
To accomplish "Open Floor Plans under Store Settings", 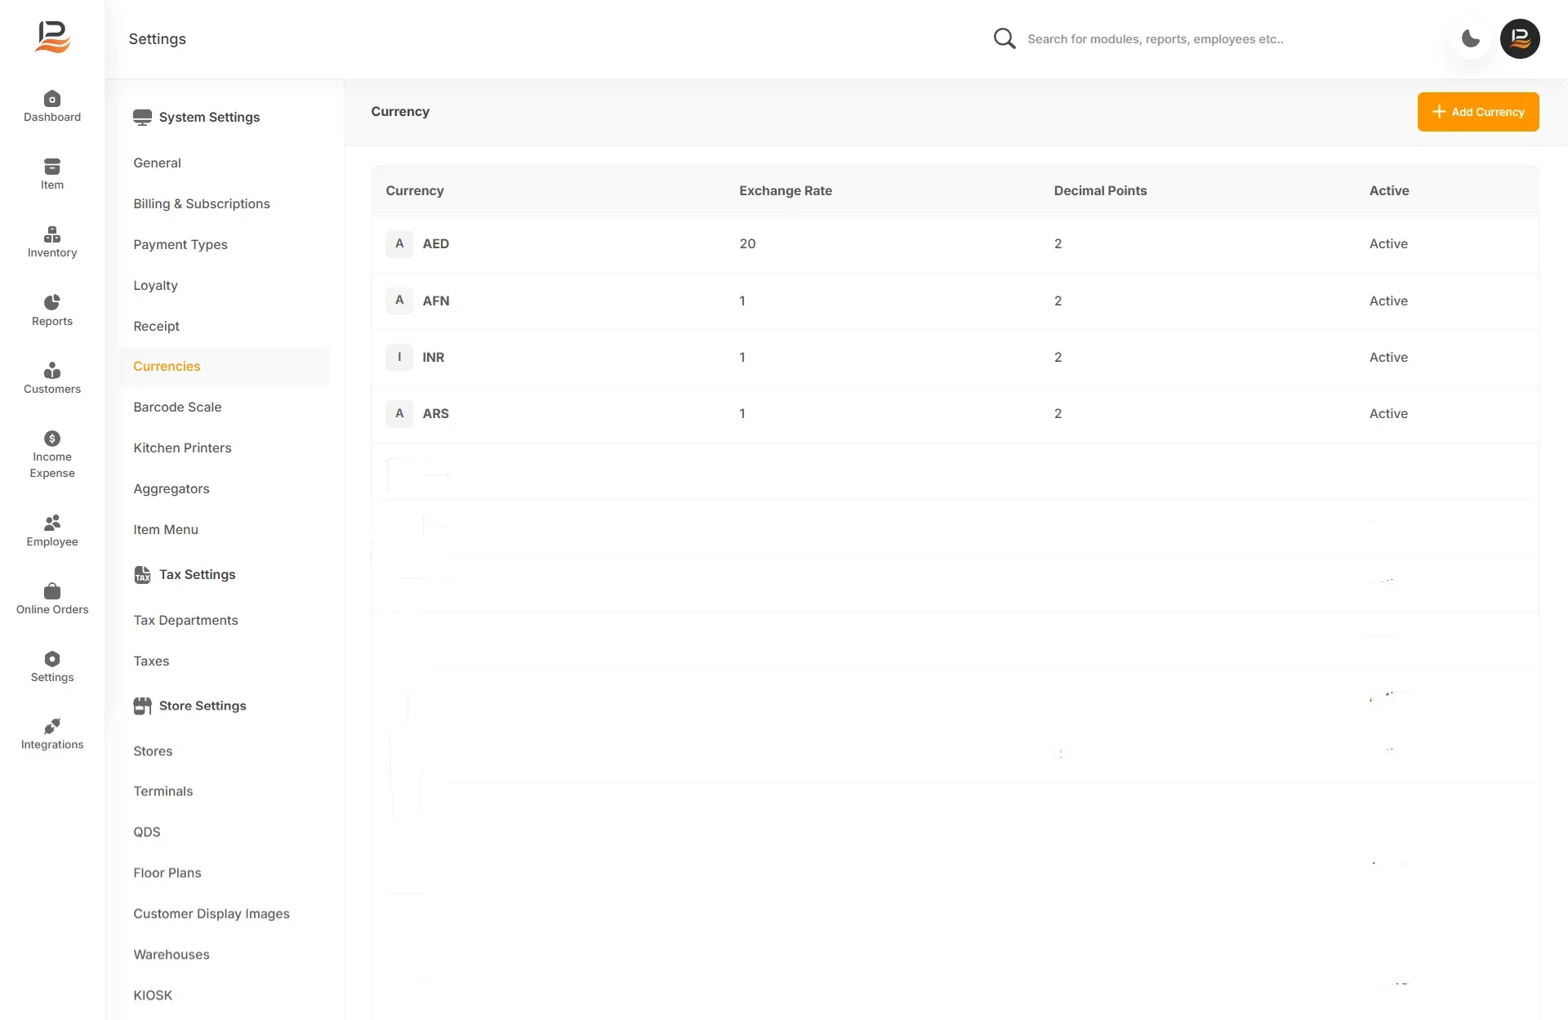I will 167,872.
